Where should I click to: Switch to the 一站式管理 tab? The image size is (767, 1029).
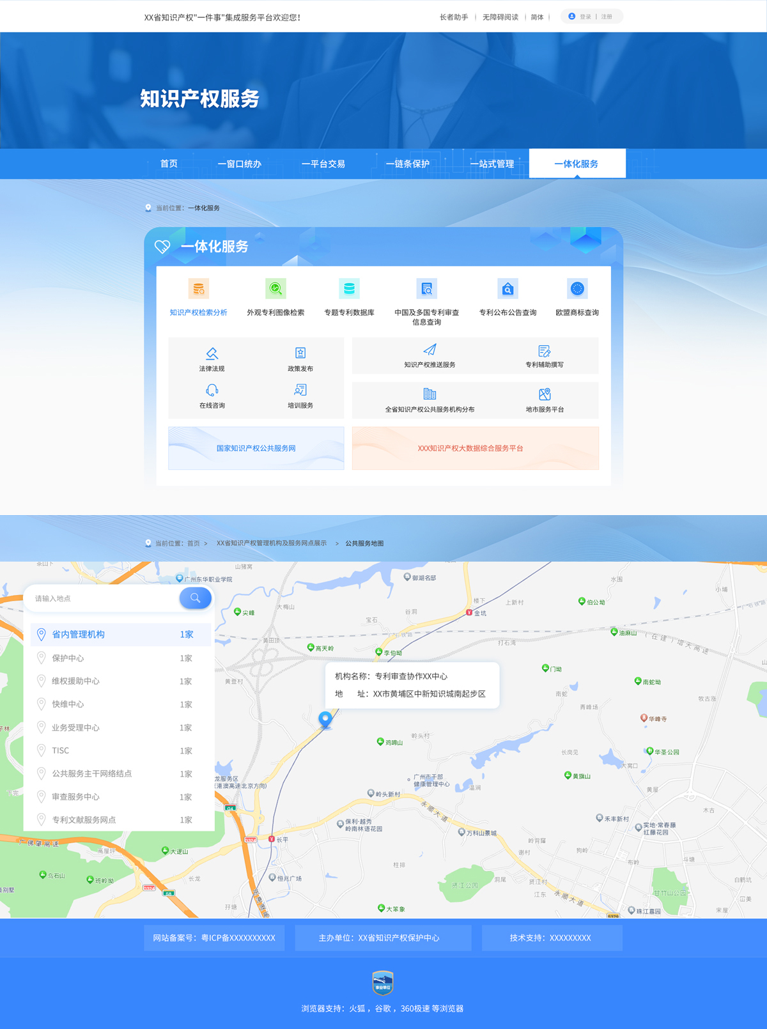(x=492, y=164)
